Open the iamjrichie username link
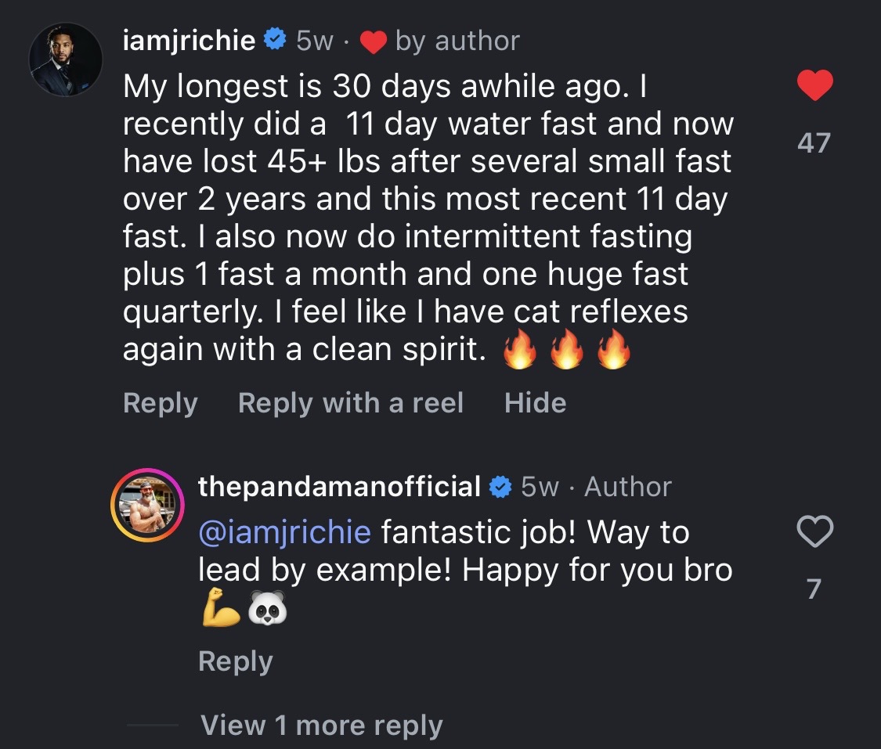The width and height of the screenshot is (881, 749). coord(190,41)
